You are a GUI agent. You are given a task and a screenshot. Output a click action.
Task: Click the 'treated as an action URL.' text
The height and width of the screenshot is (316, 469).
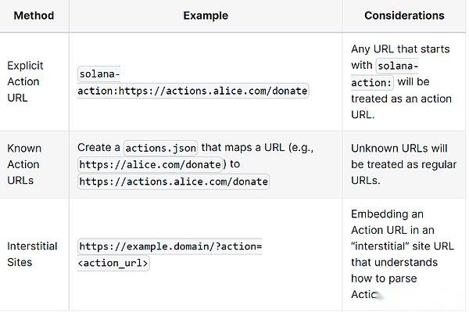pos(401,106)
